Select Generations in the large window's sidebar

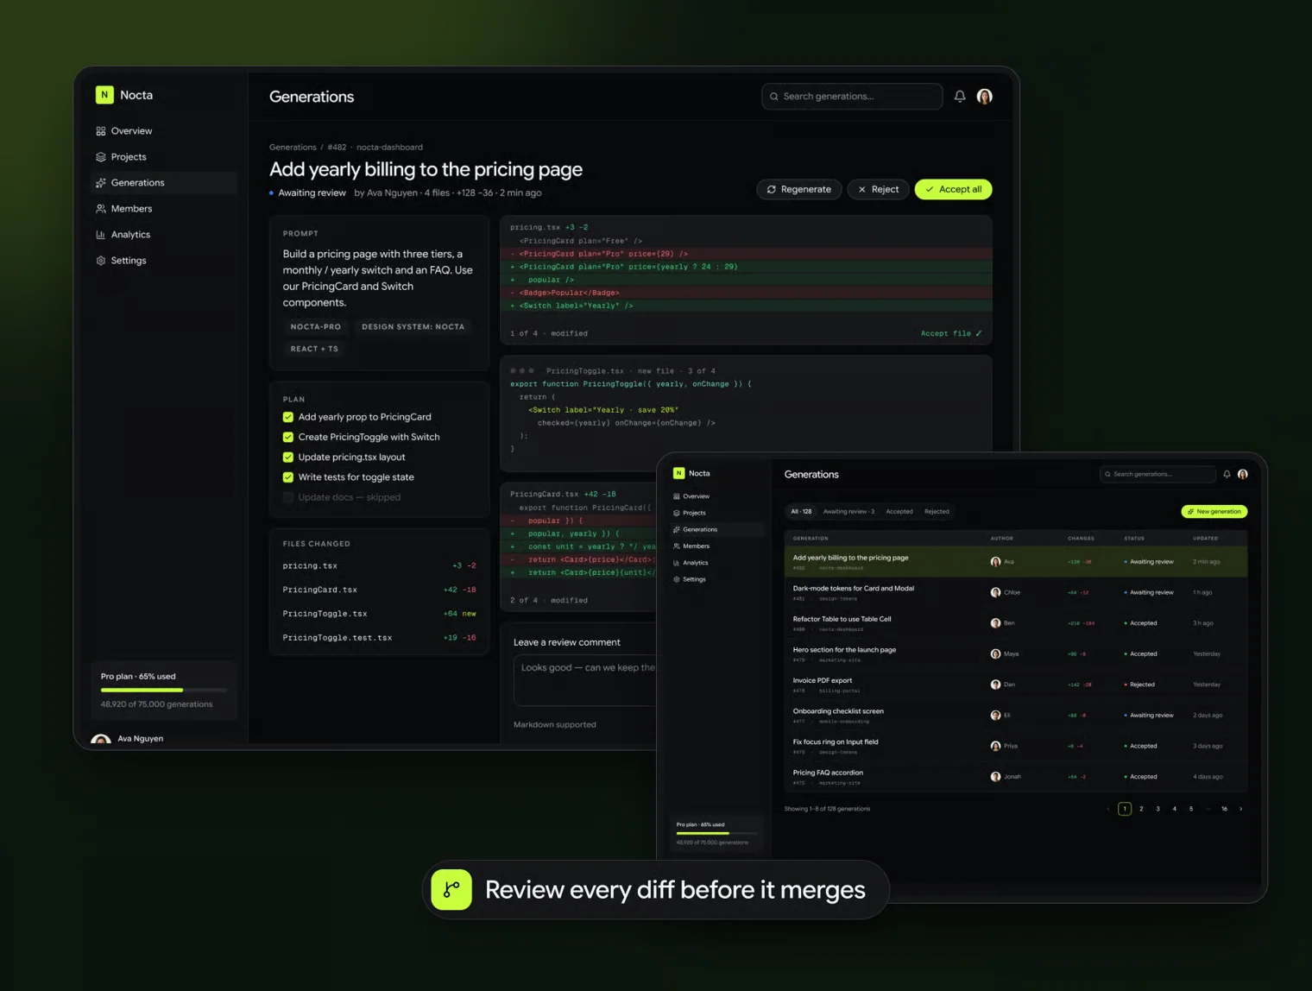163,183
